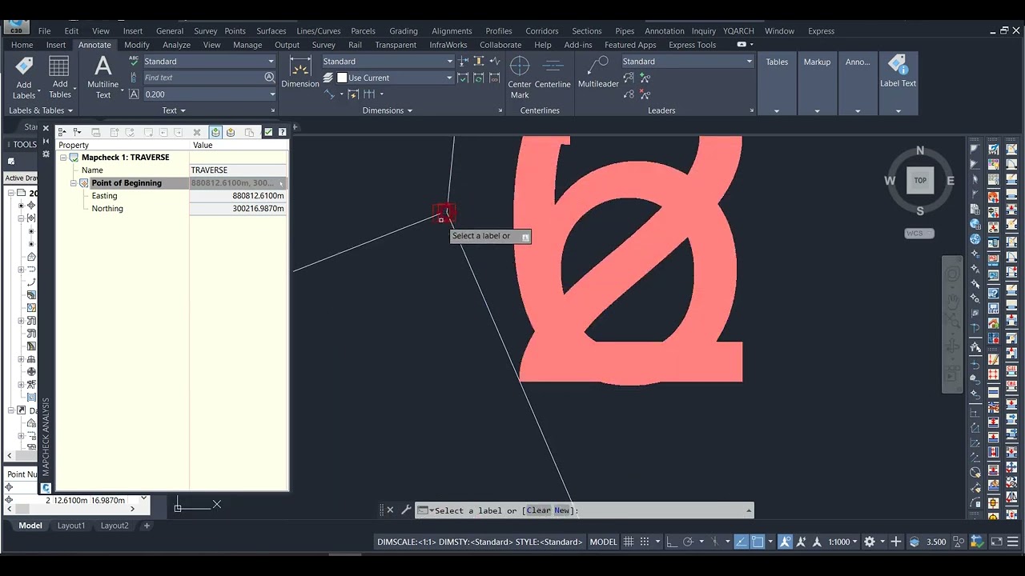Screen dimensions: 1025x576
Task: Open Mapcheck Analysis help
Action: click(282, 132)
